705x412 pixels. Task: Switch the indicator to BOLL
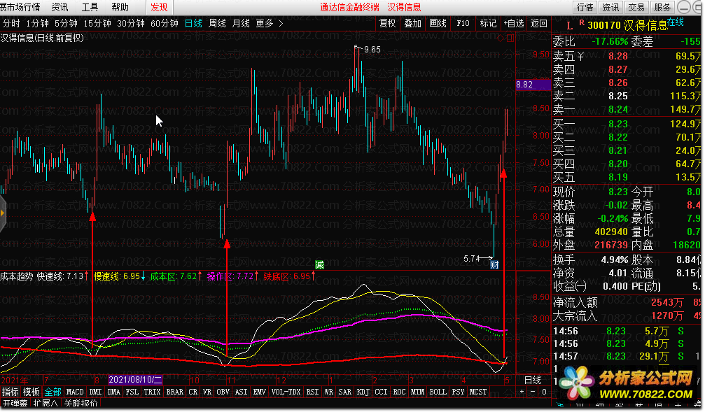(438, 392)
